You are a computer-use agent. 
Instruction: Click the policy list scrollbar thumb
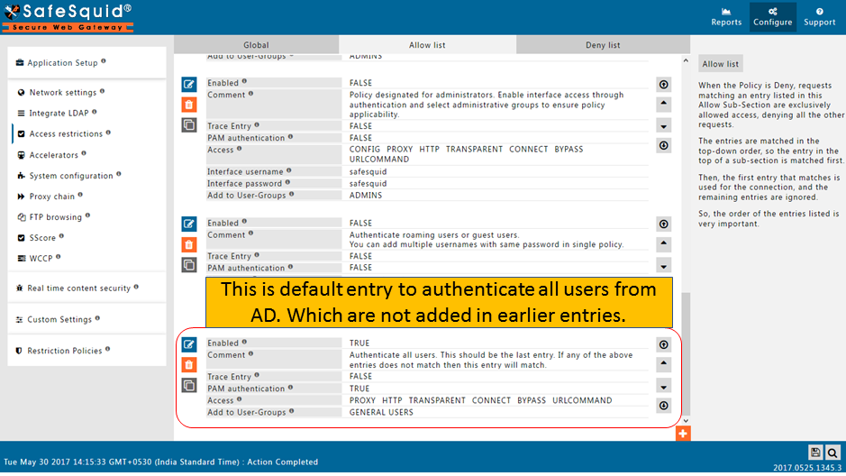click(686, 353)
